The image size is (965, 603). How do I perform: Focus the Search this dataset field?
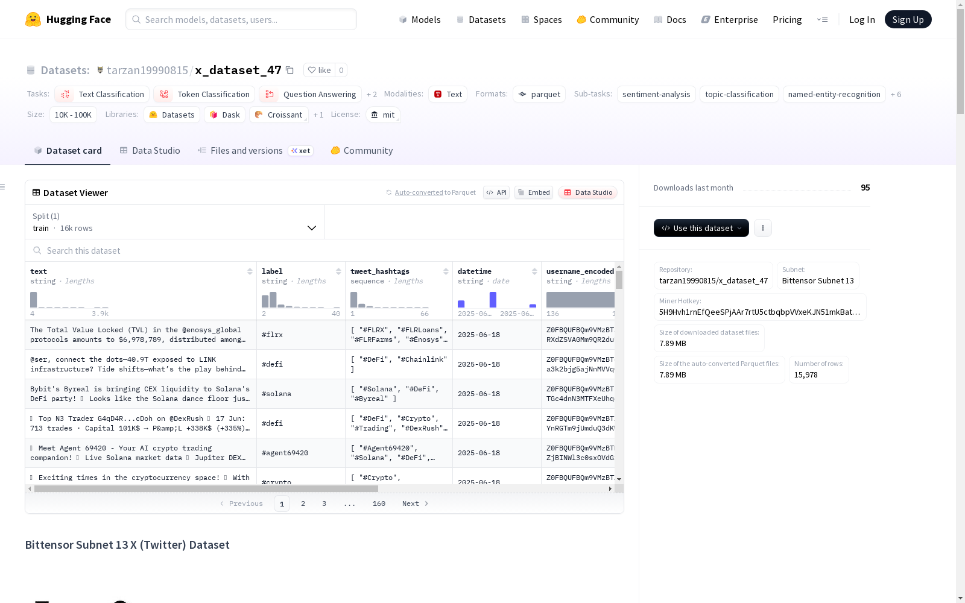click(x=324, y=250)
